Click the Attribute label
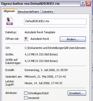Screen dimensions: 93x101 [x=11, y=93]
